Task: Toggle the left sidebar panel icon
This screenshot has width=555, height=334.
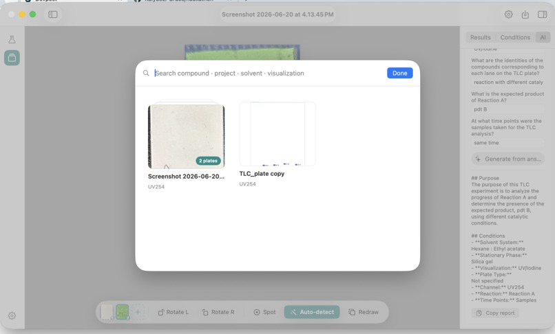Action: pos(53,14)
